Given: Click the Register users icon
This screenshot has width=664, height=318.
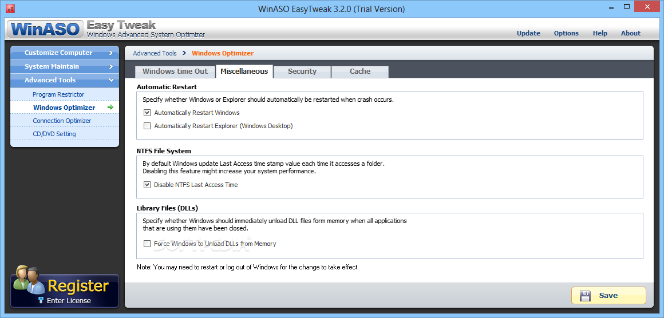Looking at the screenshot, I should click(29, 280).
